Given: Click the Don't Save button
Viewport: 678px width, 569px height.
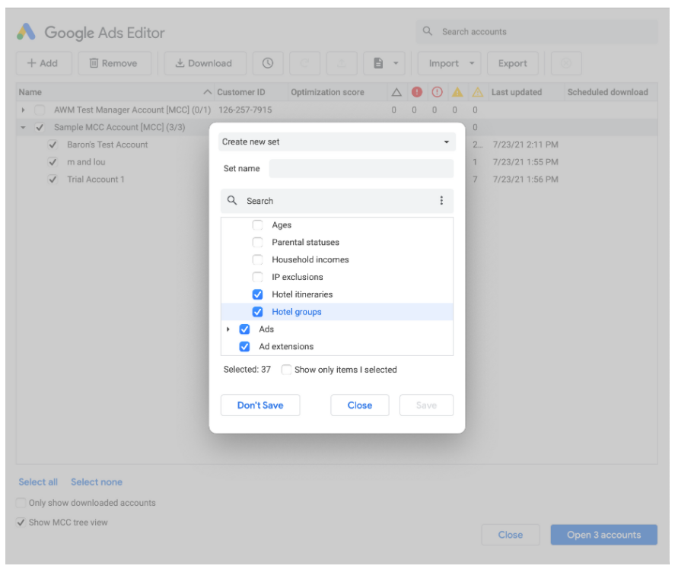Looking at the screenshot, I should 260,405.
